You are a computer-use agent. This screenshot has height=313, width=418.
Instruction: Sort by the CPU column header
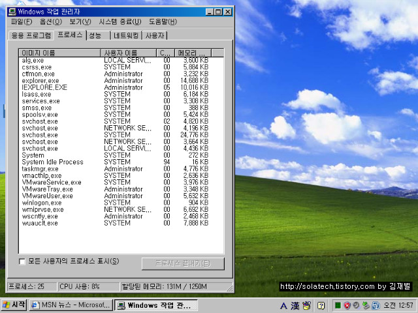point(165,53)
